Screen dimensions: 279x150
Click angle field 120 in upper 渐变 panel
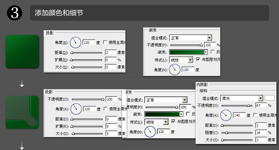click(x=188, y=70)
